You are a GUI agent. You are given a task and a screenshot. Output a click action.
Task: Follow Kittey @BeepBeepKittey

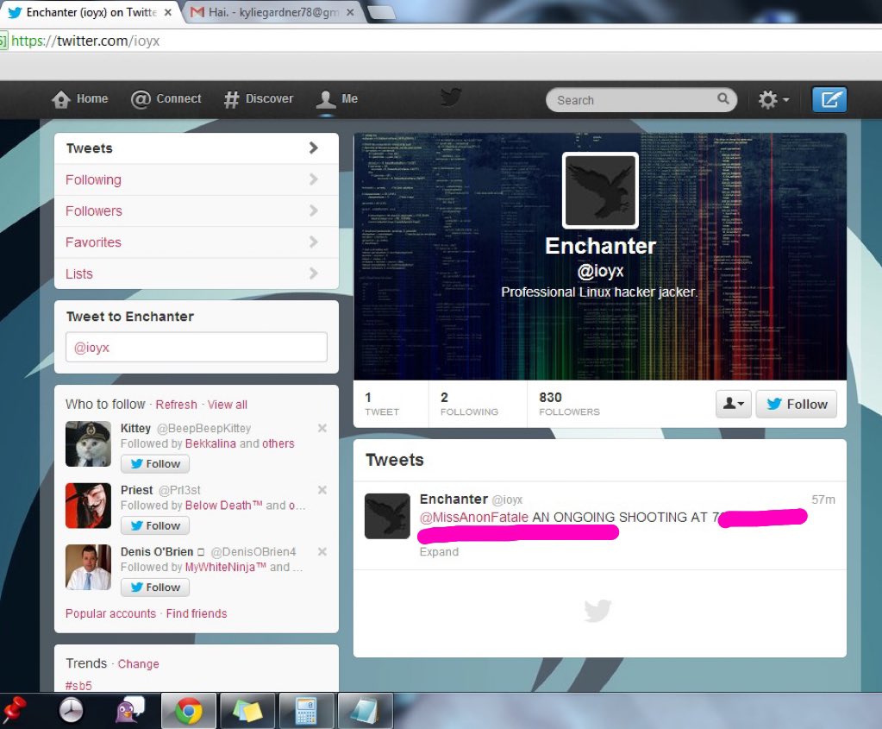click(x=154, y=464)
